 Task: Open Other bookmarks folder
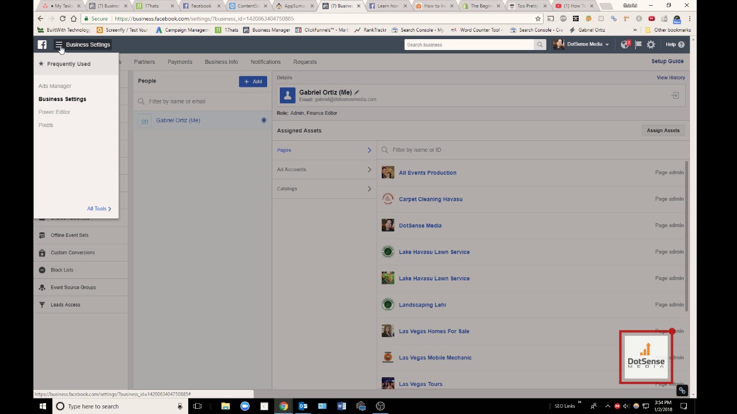click(x=668, y=30)
